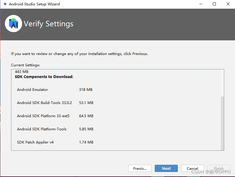Click the 443 MB text line
The height and width of the screenshot is (177, 235).
tap(22, 72)
